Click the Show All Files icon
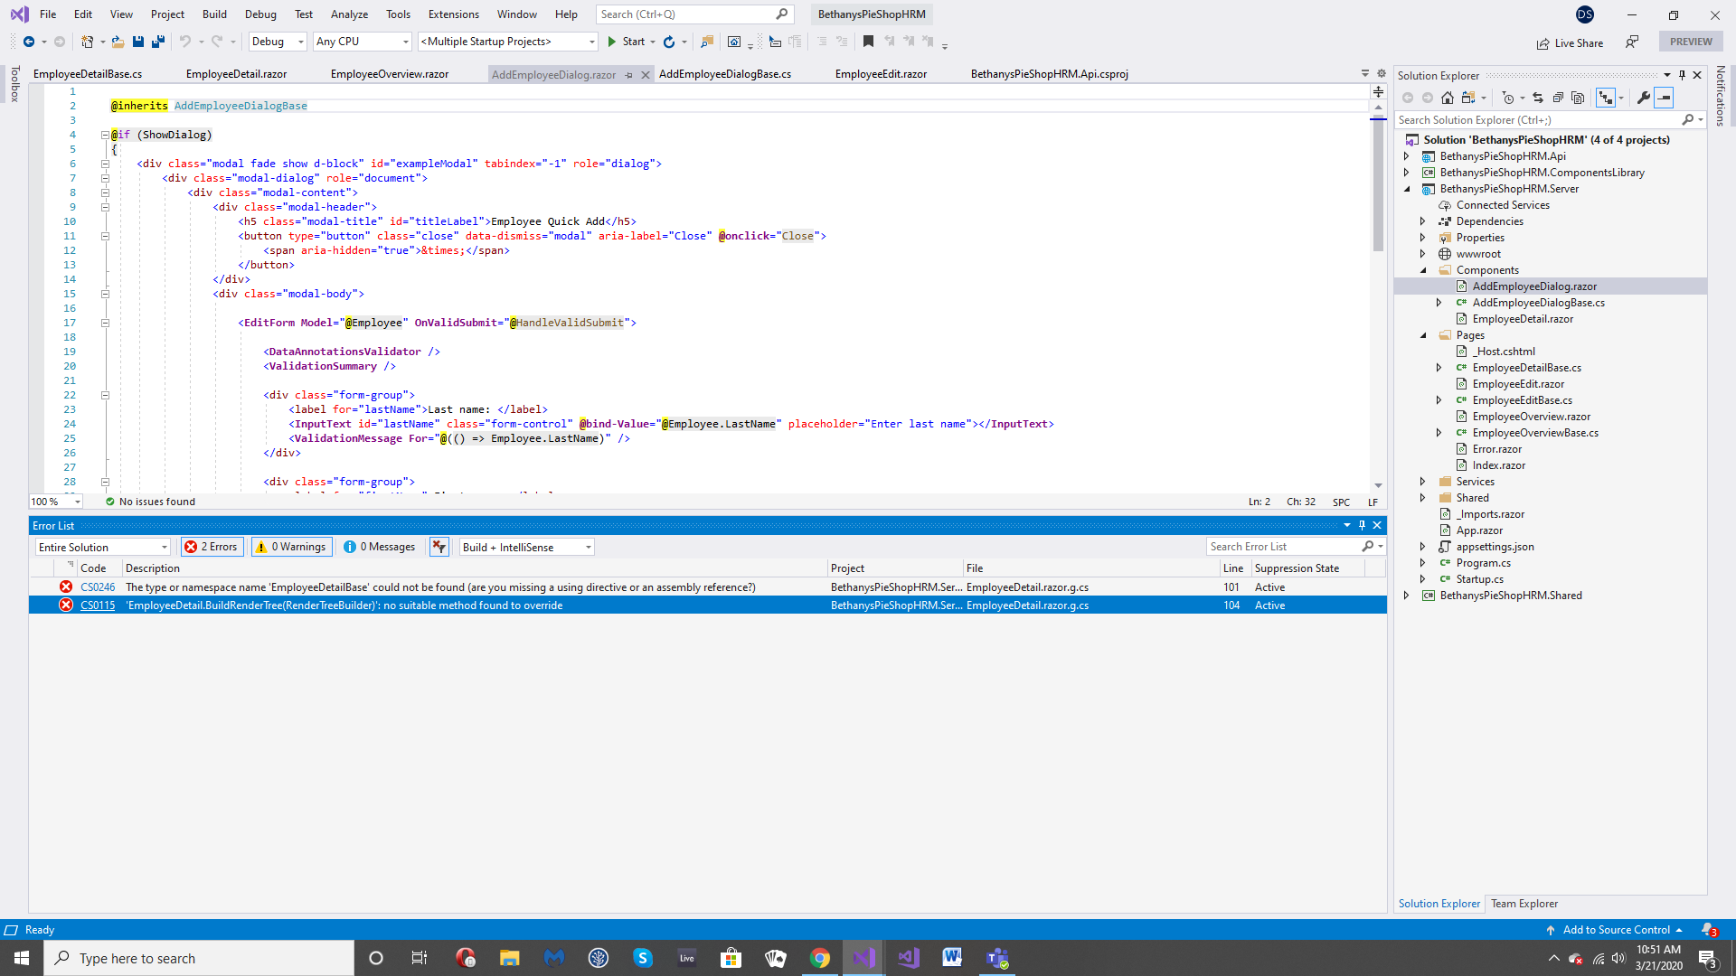 (x=1578, y=97)
